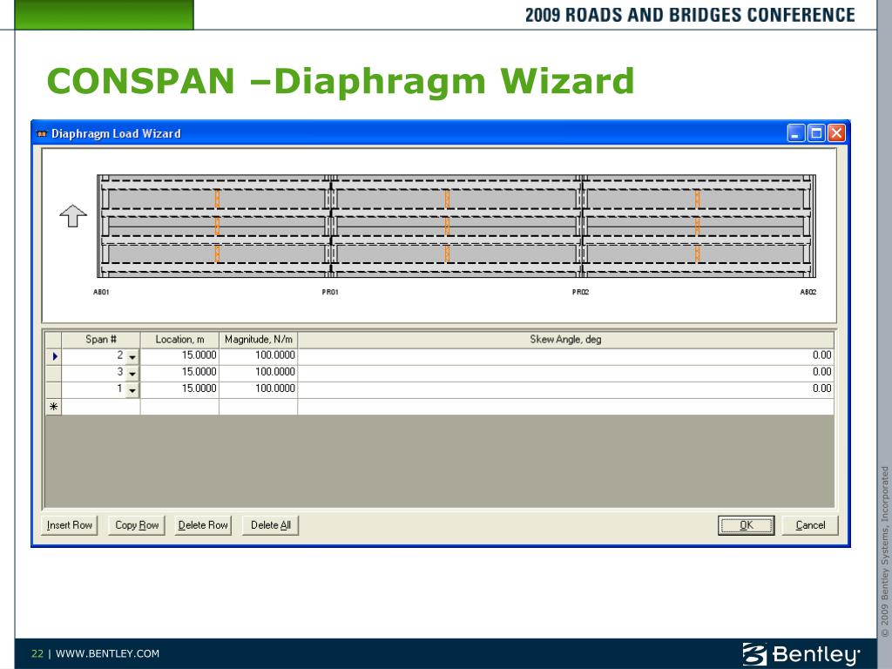The height and width of the screenshot is (669, 892).
Task: Click the new row asterisk marker
Action: [53, 407]
